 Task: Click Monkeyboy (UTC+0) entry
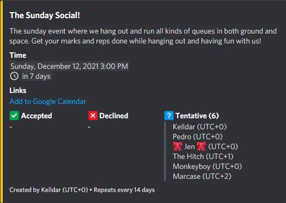pos(207,167)
